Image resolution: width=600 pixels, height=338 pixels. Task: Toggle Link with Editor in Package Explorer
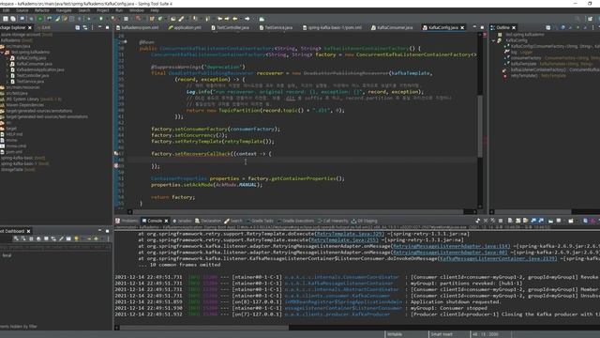[85, 27]
